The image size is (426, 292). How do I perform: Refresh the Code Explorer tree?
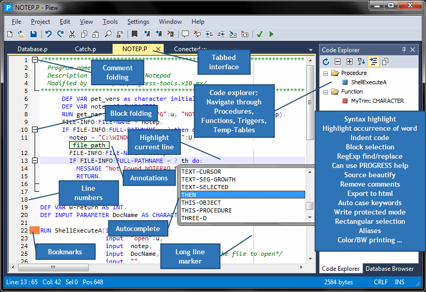click(x=326, y=62)
